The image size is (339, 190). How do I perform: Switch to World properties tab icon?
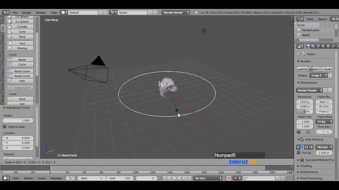pyautogui.click(x=323, y=46)
